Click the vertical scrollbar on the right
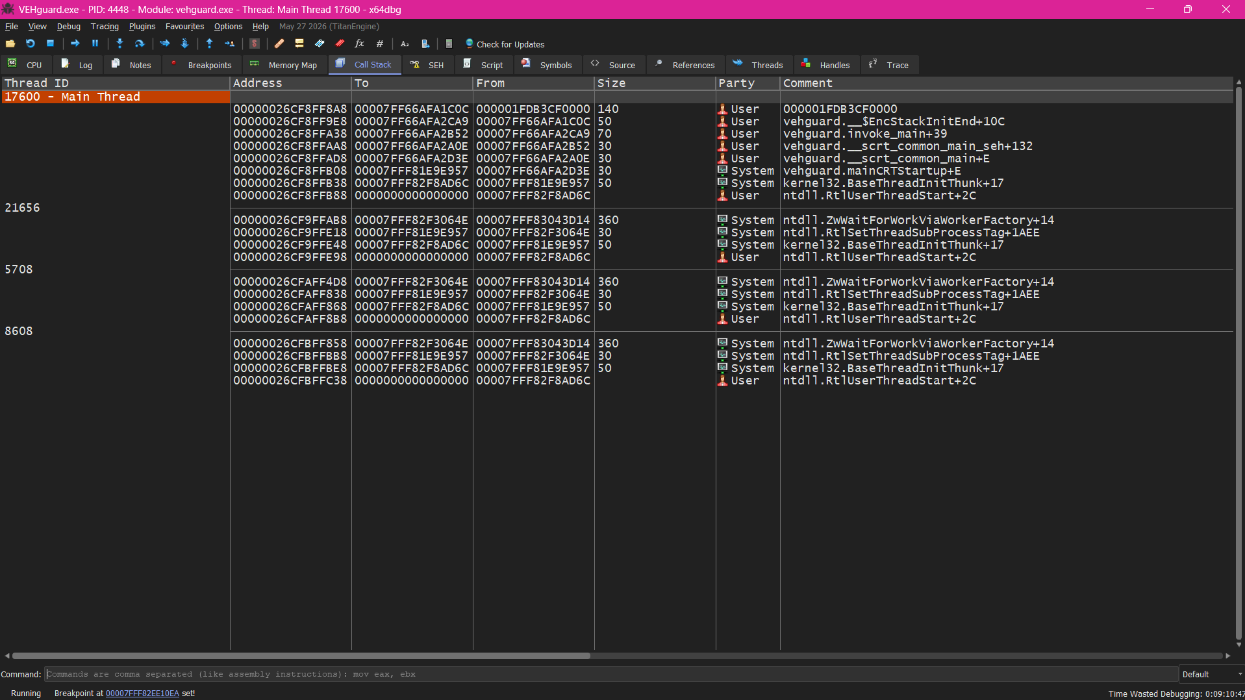This screenshot has width=1245, height=700. [1239, 364]
